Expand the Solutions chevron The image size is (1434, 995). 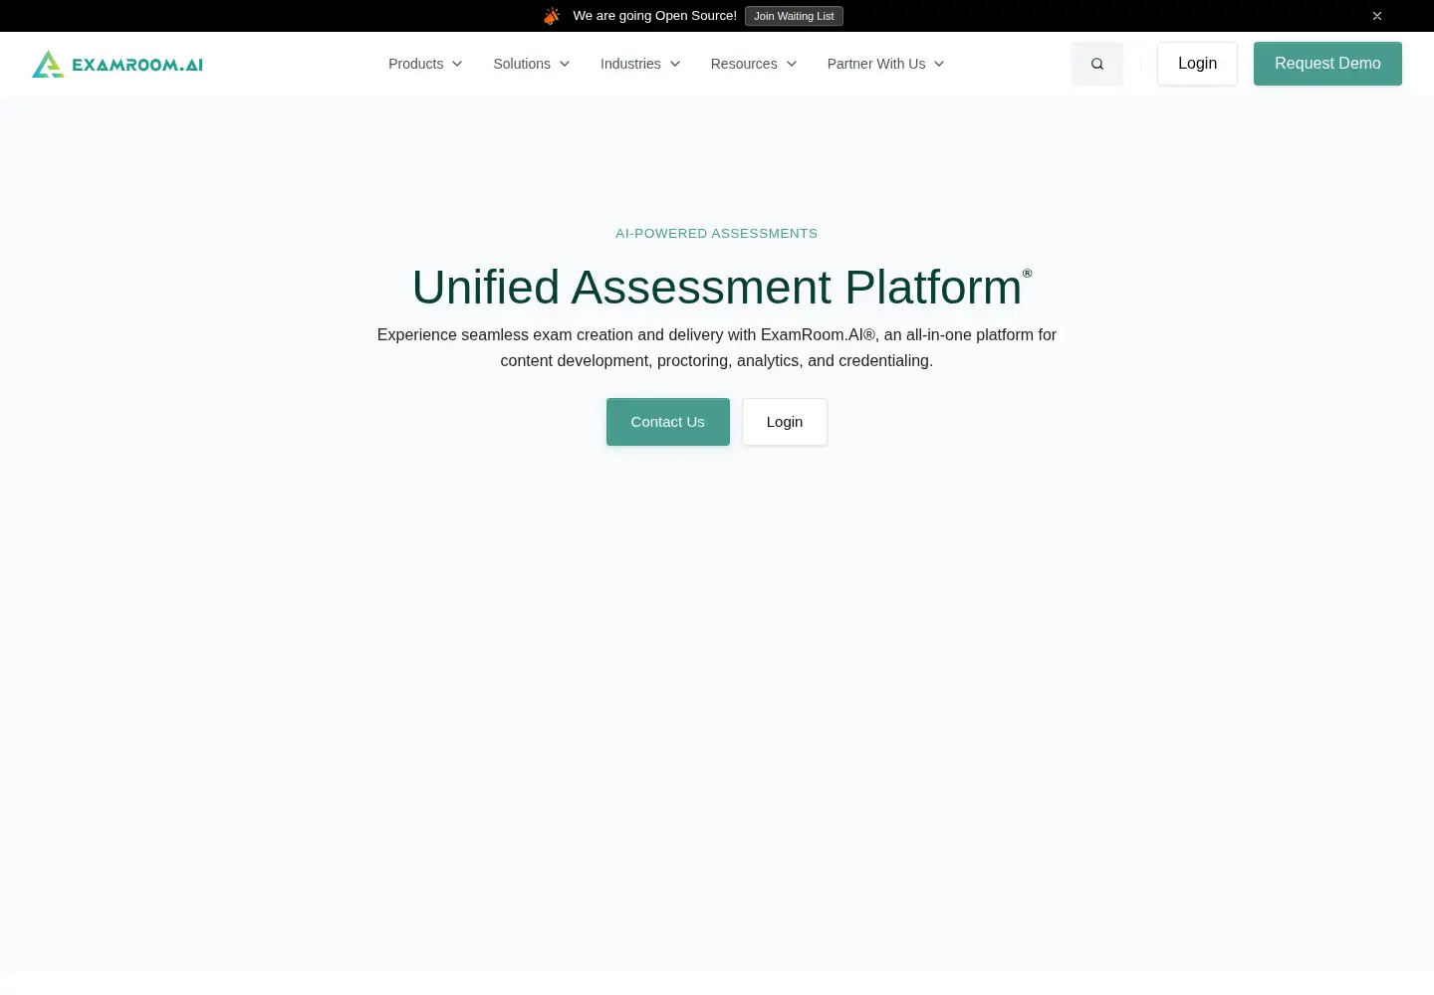(565, 64)
